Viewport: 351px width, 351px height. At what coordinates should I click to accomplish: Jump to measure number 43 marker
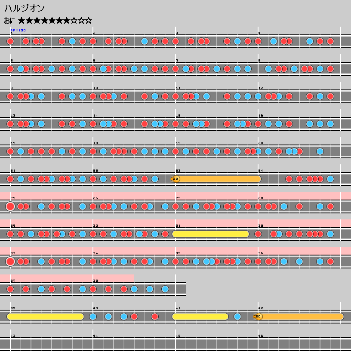tap(13, 336)
